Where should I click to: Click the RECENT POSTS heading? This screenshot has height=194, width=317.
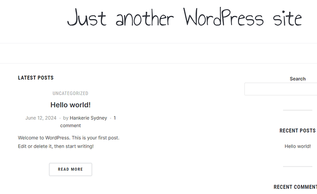pyautogui.click(x=298, y=131)
